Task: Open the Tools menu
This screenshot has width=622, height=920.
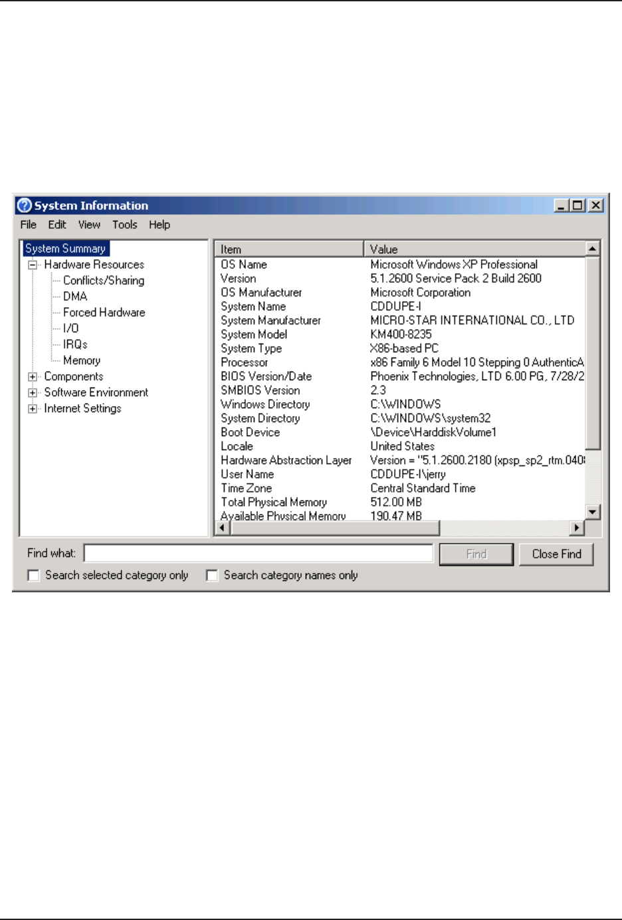Action: point(125,225)
